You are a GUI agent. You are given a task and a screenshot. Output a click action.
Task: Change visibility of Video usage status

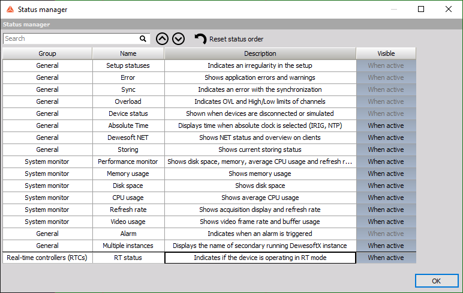coord(386,222)
